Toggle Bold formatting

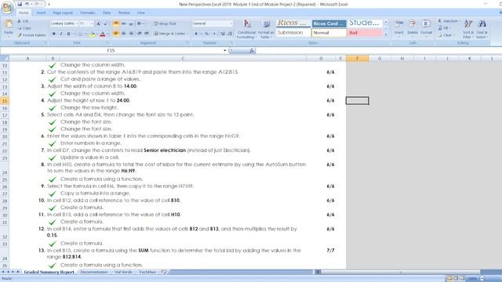[x=54, y=34]
